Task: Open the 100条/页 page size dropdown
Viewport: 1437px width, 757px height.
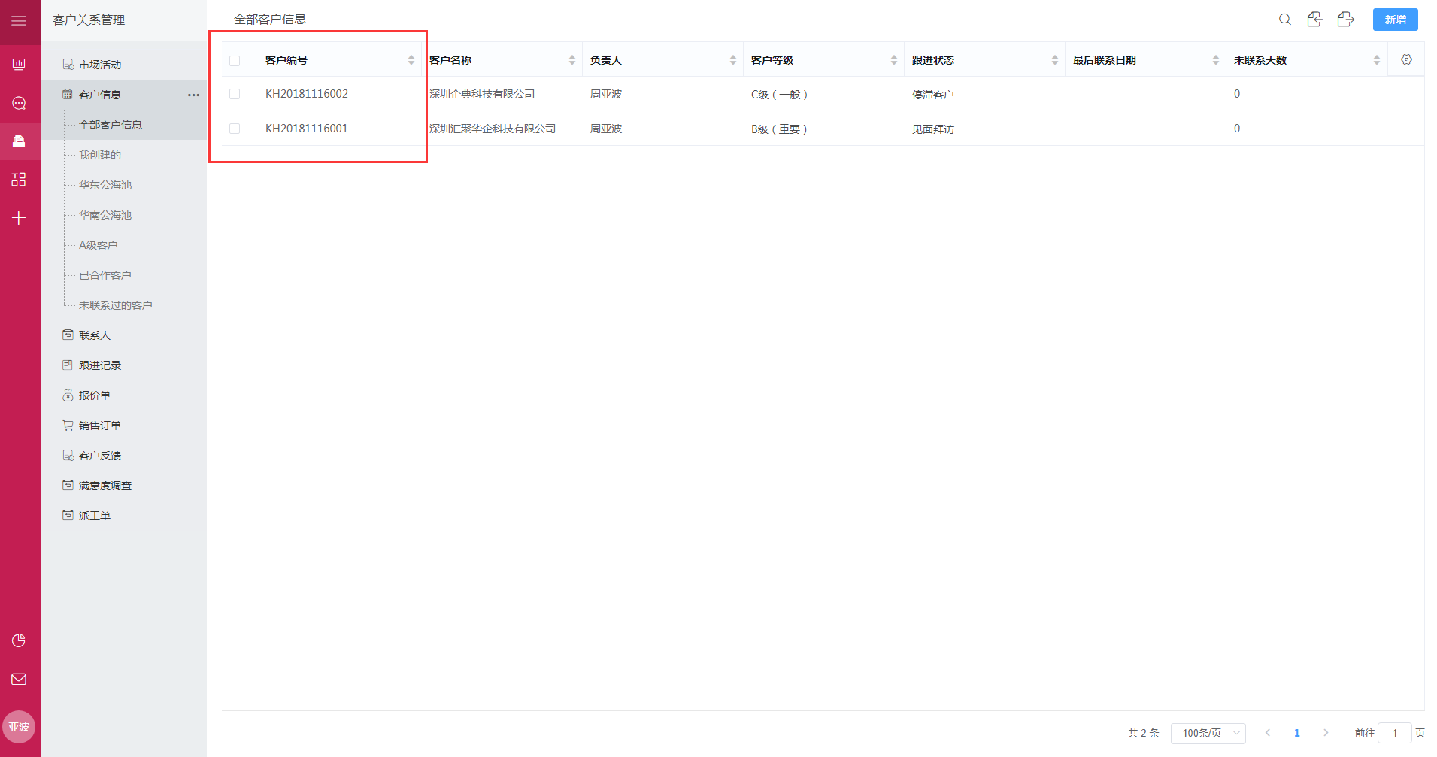Action: (1208, 733)
